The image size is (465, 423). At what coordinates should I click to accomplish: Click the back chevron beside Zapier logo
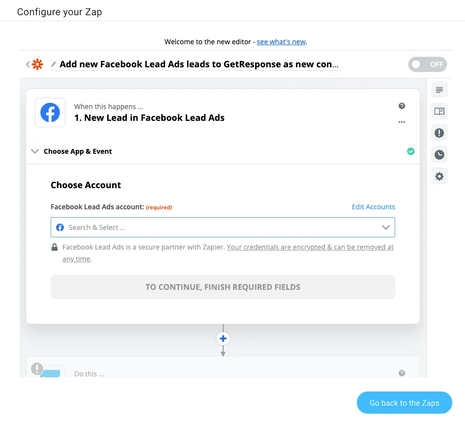[28, 64]
